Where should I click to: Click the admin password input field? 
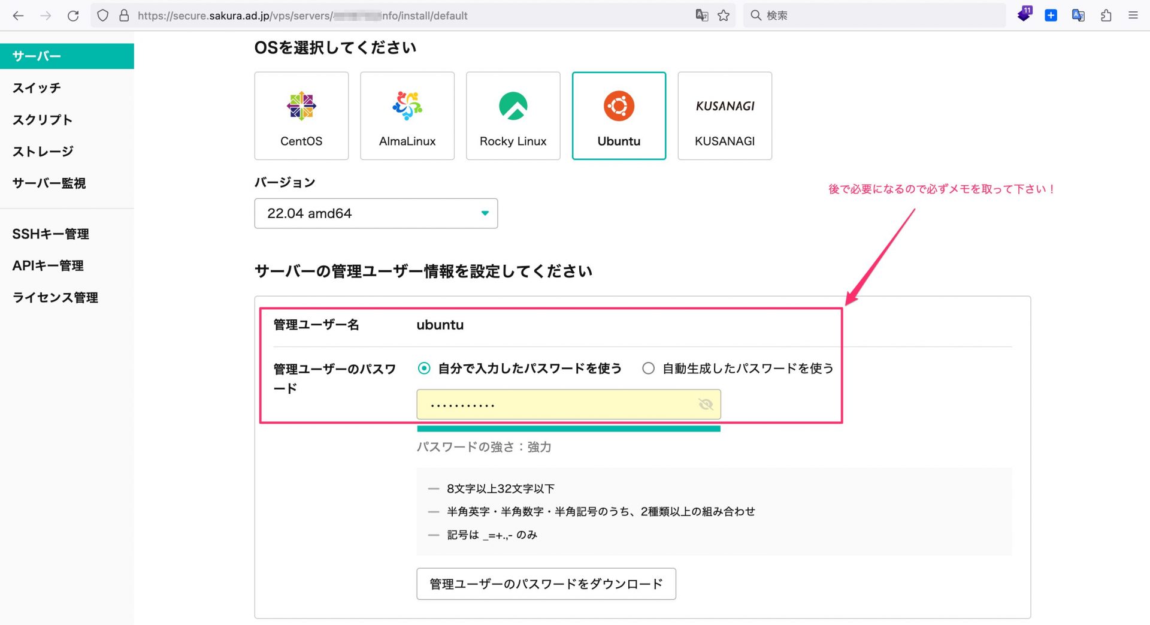pos(557,404)
